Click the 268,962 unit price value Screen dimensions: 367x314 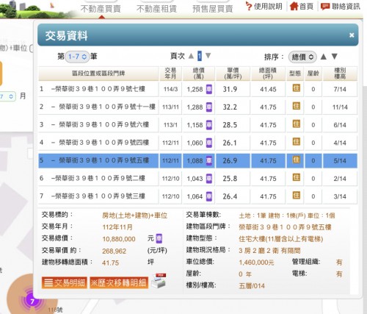(x=115, y=251)
